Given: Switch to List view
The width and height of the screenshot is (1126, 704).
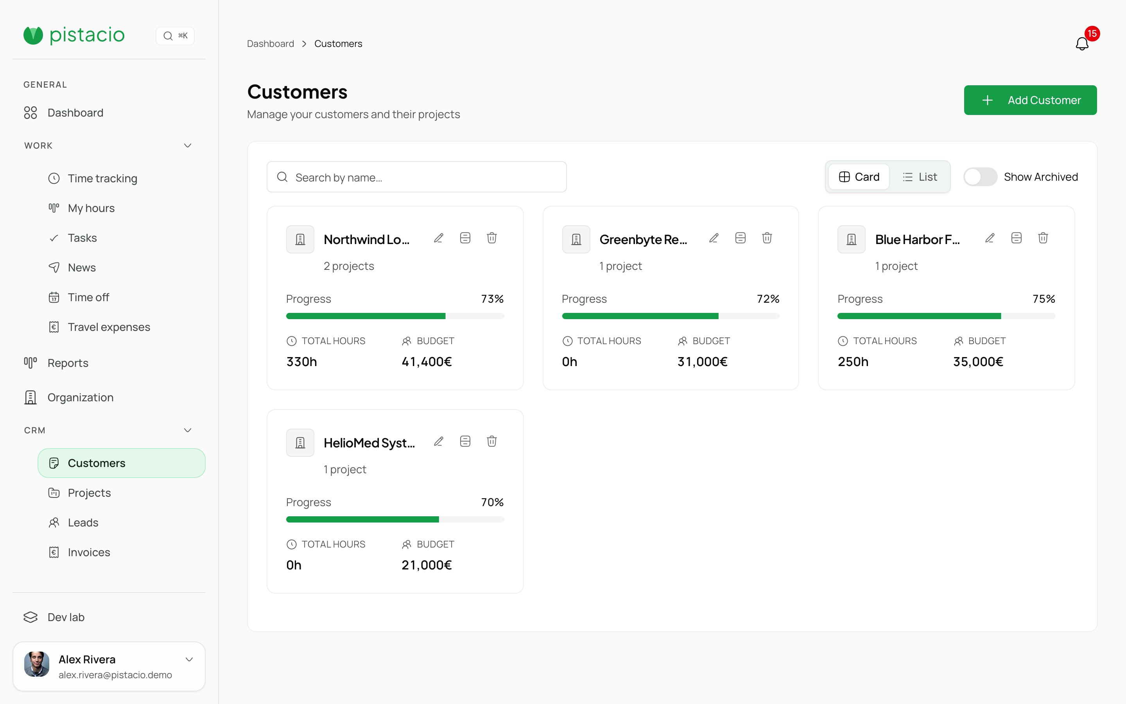Looking at the screenshot, I should (920, 177).
